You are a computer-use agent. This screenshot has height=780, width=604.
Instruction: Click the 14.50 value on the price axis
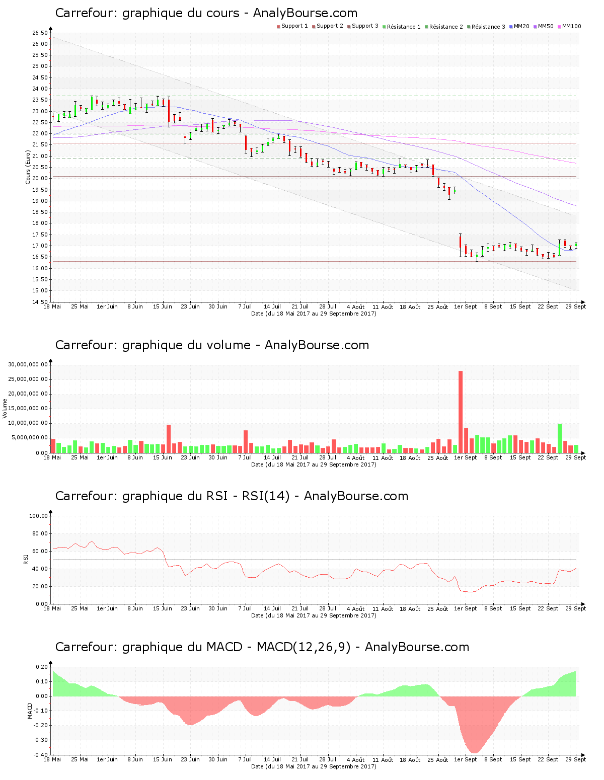(40, 302)
